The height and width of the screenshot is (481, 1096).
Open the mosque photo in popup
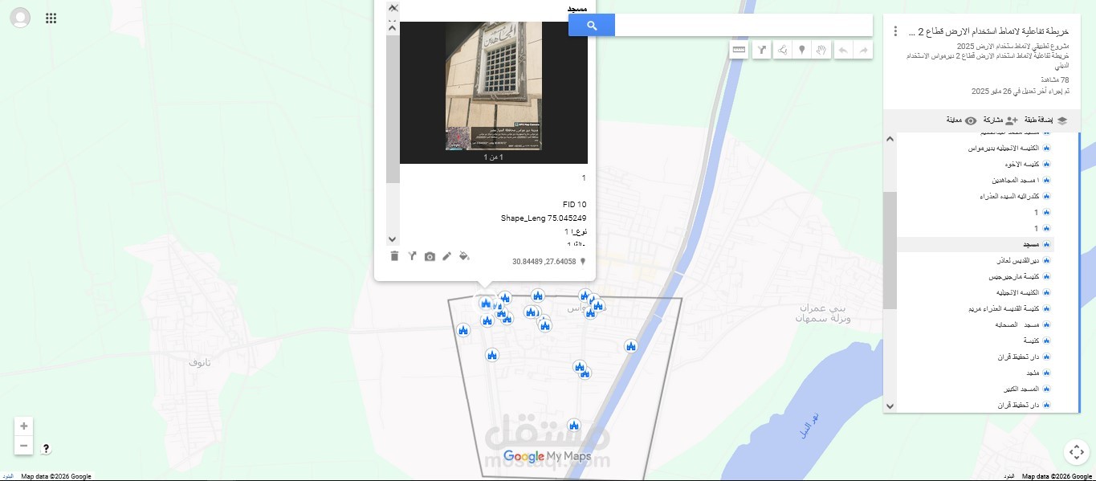[x=494, y=86]
